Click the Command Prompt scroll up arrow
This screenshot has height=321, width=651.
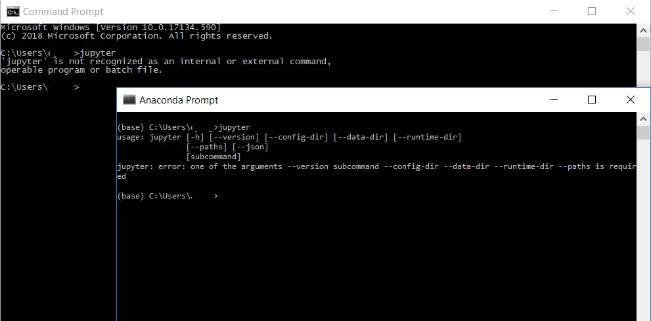pyautogui.click(x=644, y=30)
